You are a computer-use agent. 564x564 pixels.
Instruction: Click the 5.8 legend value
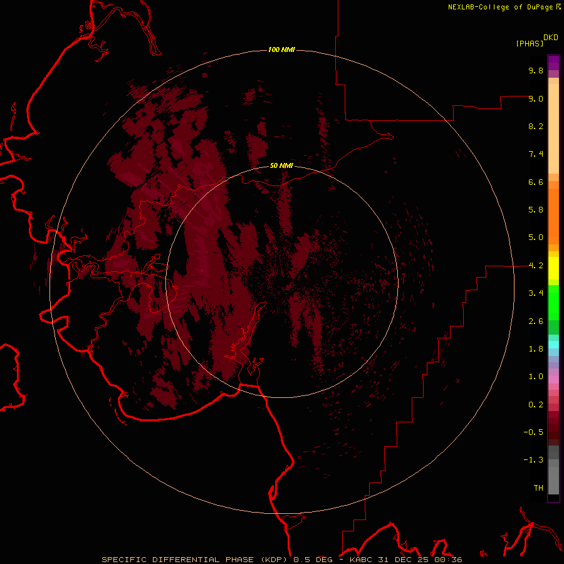pos(536,210)
